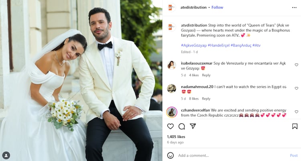
Task: Follow the atvdistribution account
Action: click(x=217, y=7)
